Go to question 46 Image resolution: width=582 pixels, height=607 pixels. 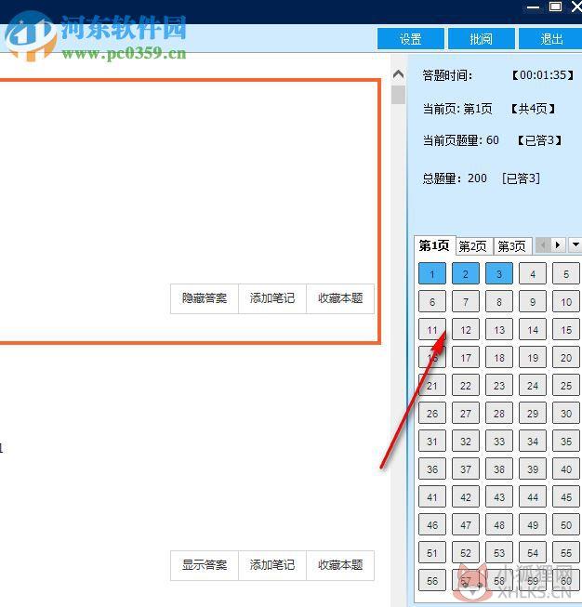tap(432, 525)
